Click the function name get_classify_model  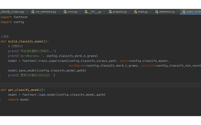(x=24, y=90)
